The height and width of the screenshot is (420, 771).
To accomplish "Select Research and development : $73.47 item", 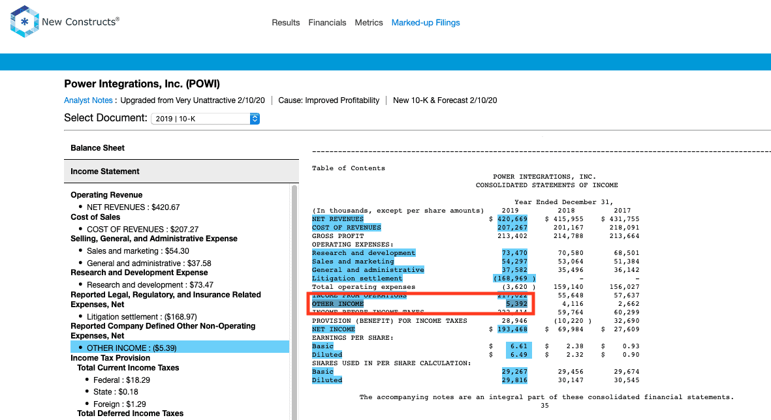I will pyautogui.click(x=149, y=285).
